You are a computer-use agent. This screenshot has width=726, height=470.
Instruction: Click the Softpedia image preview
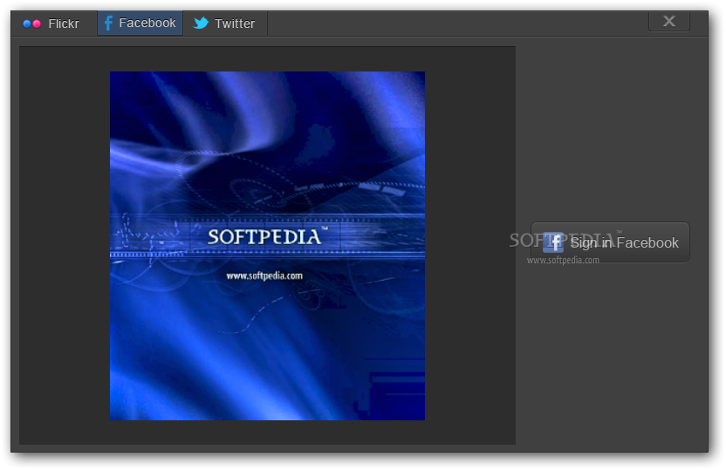click(267, 246)
